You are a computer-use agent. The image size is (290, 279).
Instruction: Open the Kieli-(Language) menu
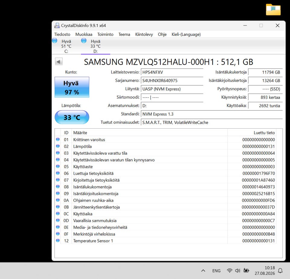186,34
